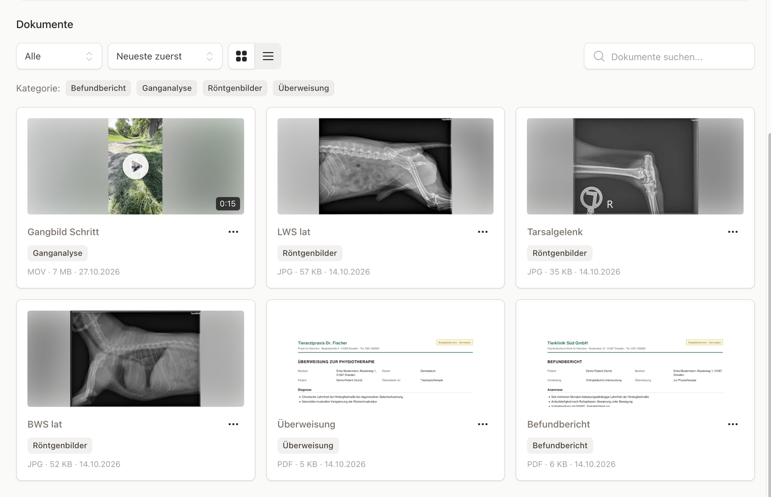Image resolution: width=771 pixels, height=497 pixels.
Task: Open the Überweisung PDF preview
Action: pos(385,359)
